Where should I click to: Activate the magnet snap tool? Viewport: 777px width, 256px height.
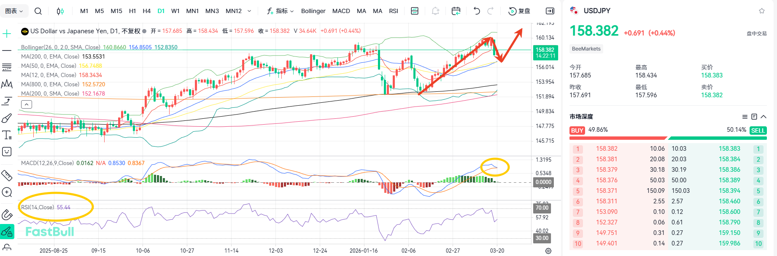click(7, 215)
